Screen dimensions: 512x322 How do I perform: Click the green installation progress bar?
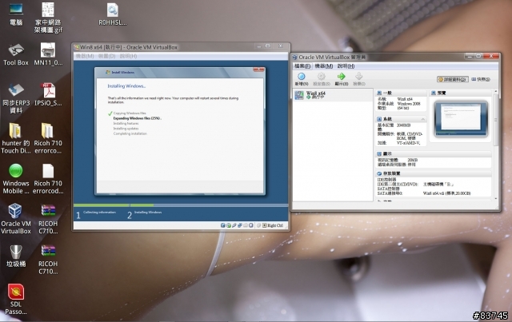114,205
